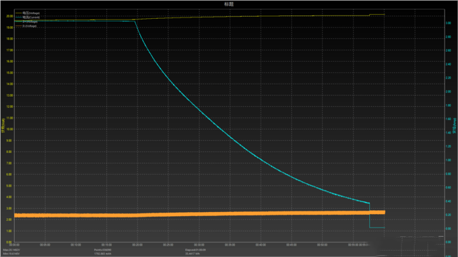Click the 5.00 label on voltage axis

pyautogui.click(x=9, y=186)
